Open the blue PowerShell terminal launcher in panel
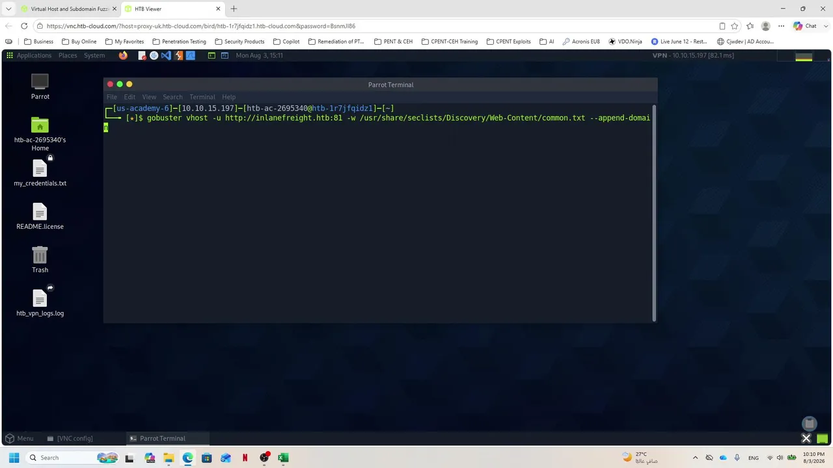Screen dimensions: 833x468 (x=225, y=55)
